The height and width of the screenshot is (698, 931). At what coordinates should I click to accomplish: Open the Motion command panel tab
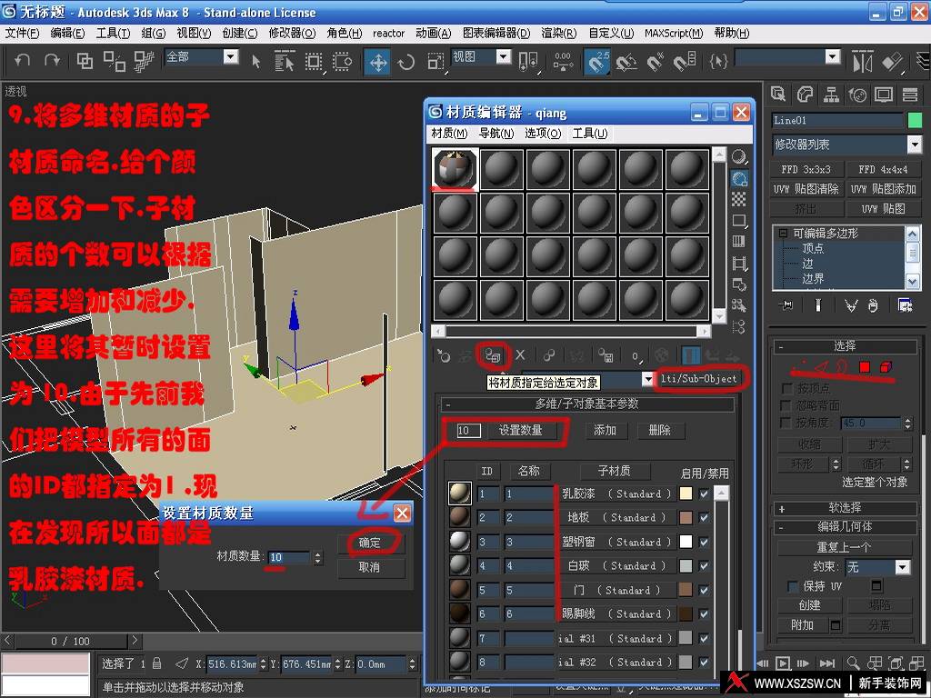(857, 94)
